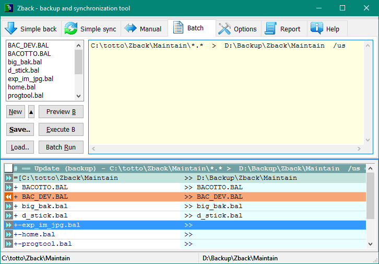Image resolution: width=379 pixels, height=264 pixels.
Task: Click down arrow of preview list scrollbar
Action: pos(370,244)
